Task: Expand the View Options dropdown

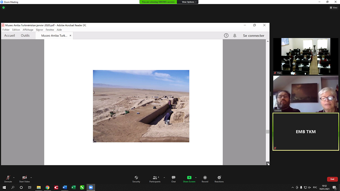Action: coord(188,2)
